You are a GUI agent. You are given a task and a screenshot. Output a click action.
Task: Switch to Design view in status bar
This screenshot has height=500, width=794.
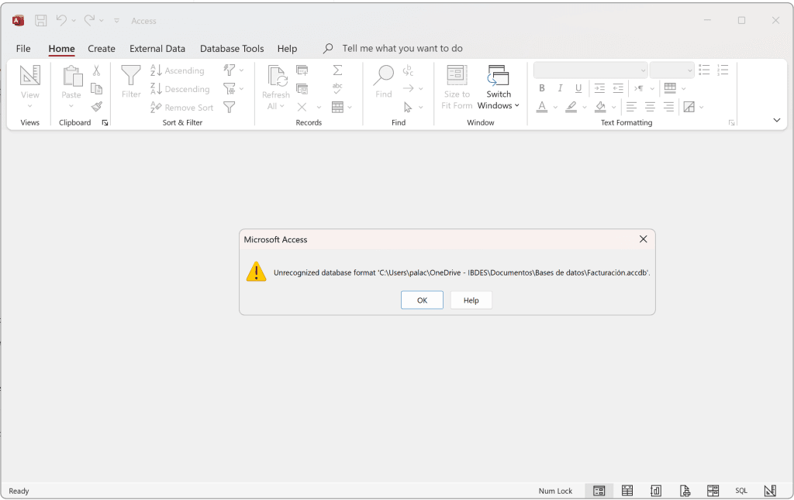pyautogui.click(x=770, y=491)
